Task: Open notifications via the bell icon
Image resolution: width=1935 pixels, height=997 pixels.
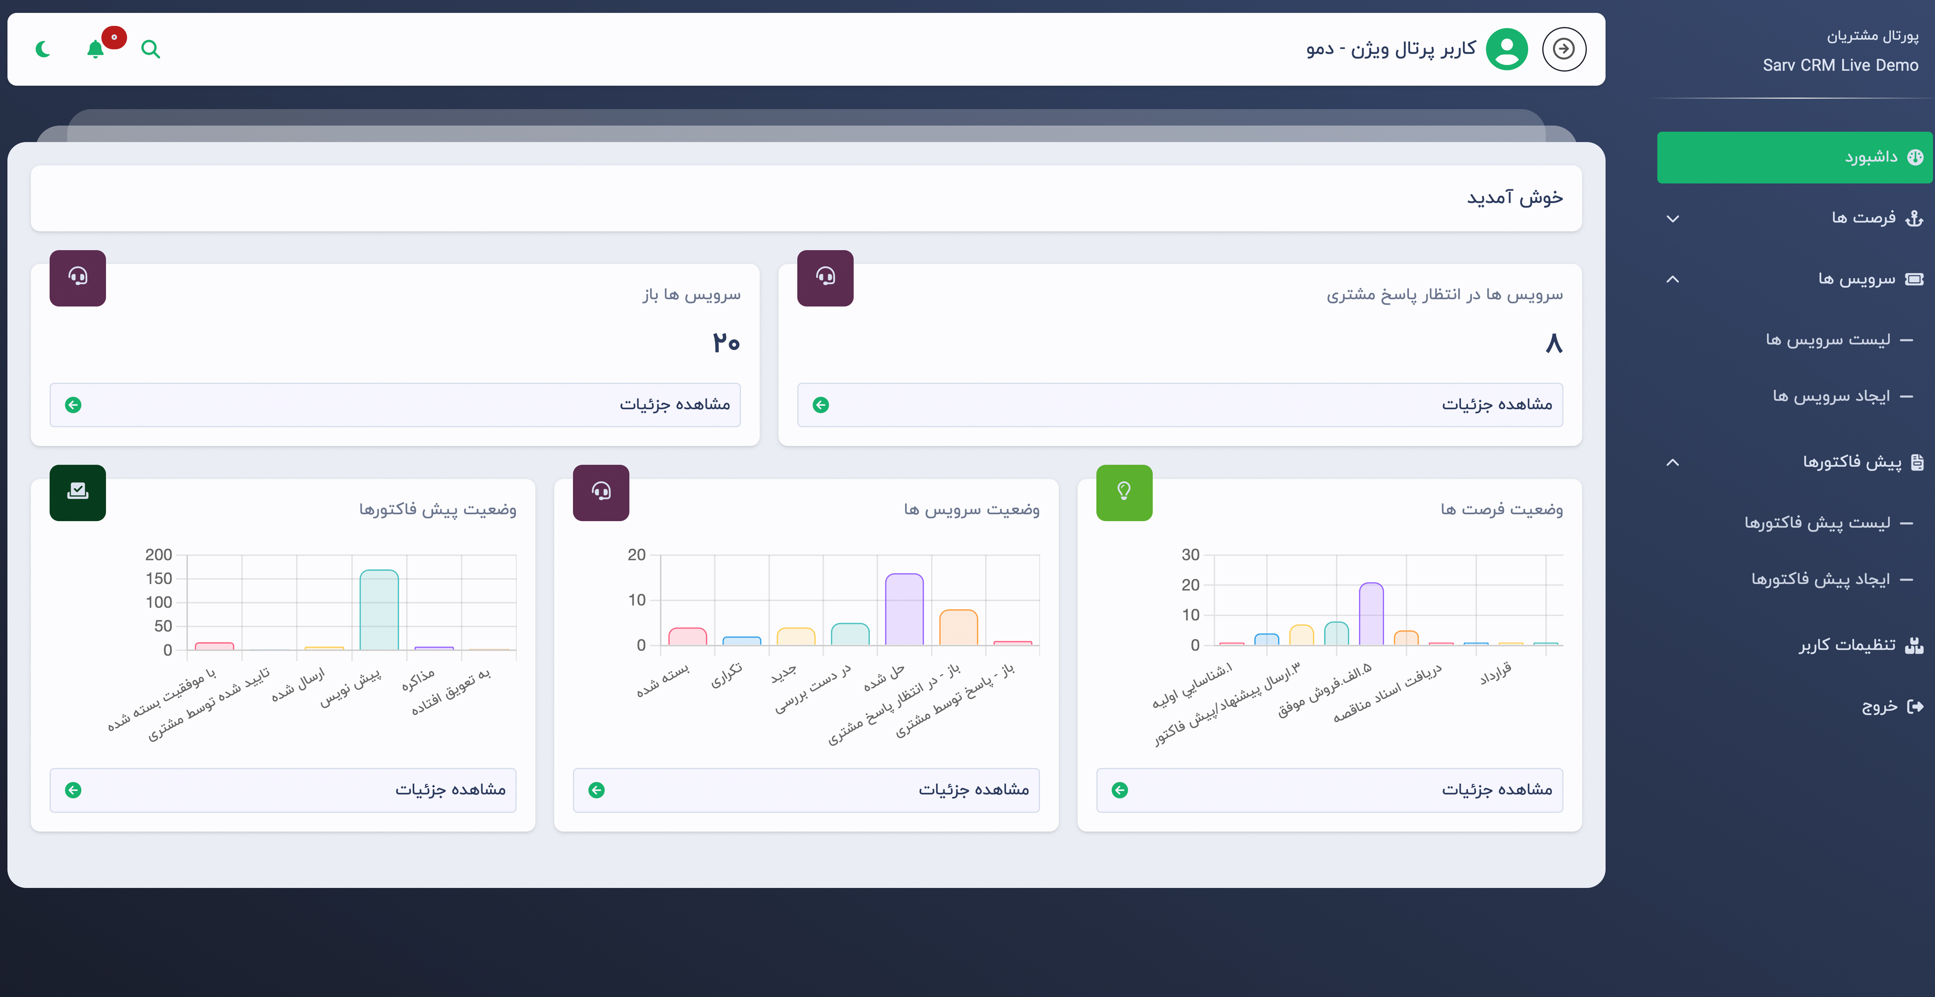Action: [95, 50]
